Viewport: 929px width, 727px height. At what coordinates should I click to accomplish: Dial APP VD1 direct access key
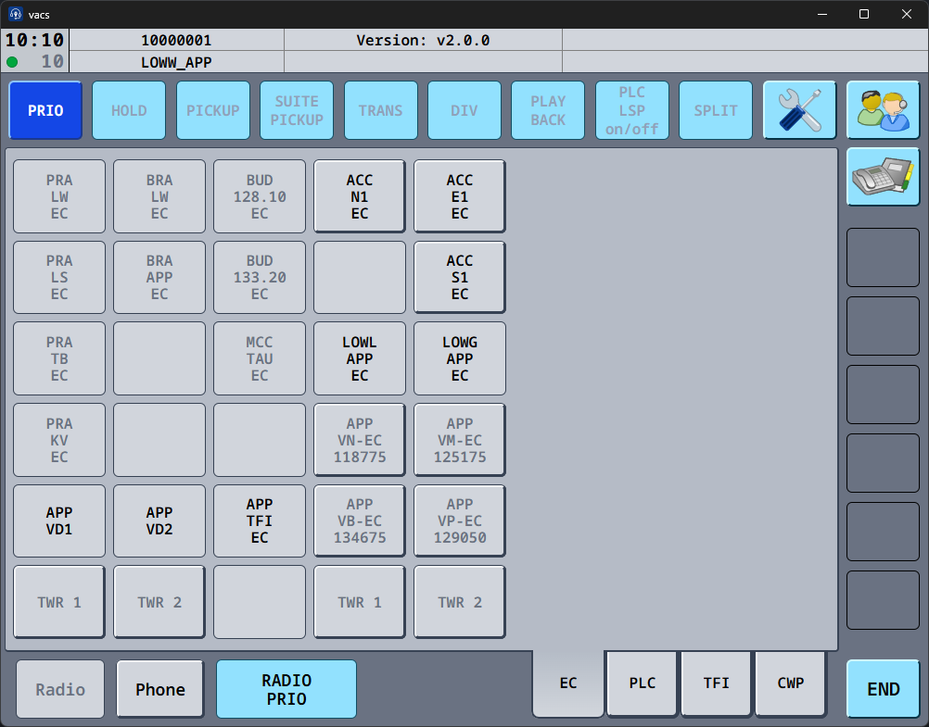pos(59,521)
